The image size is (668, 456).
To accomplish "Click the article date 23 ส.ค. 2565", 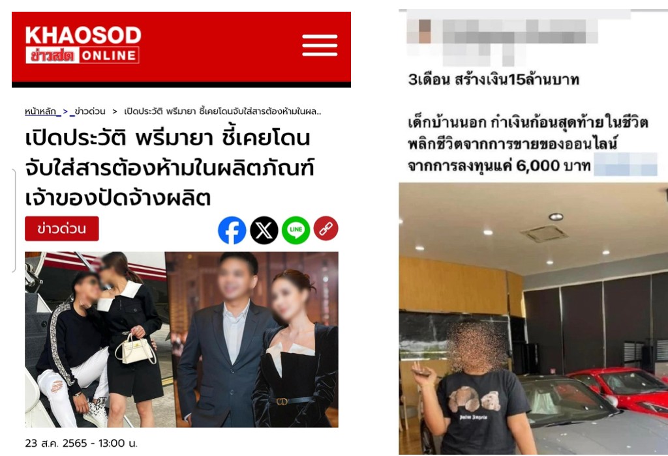I will (x=81, y=443).
